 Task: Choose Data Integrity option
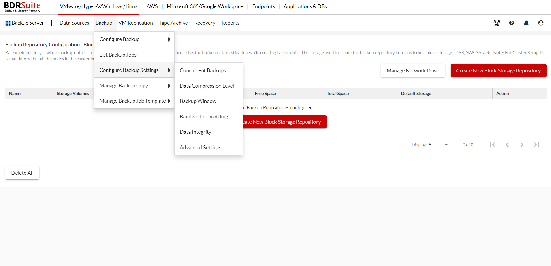click(209, 132)
